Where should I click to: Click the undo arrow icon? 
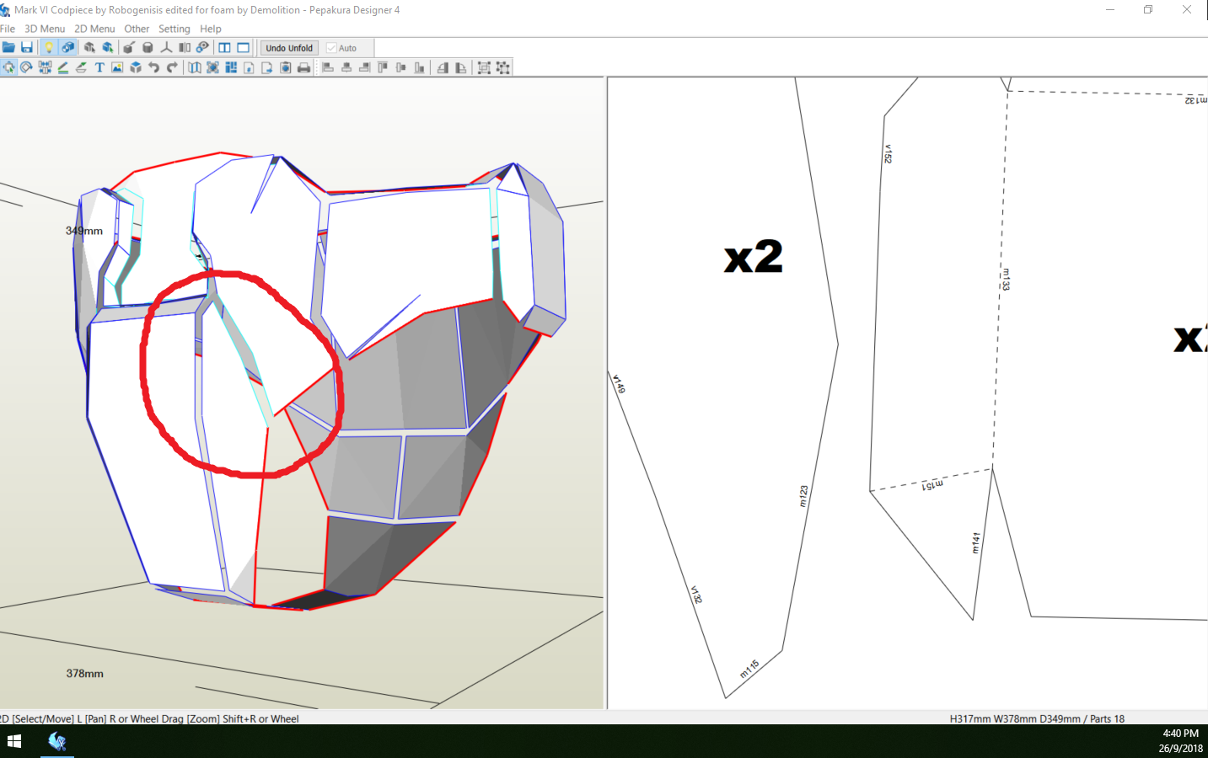tap(154, 67)
